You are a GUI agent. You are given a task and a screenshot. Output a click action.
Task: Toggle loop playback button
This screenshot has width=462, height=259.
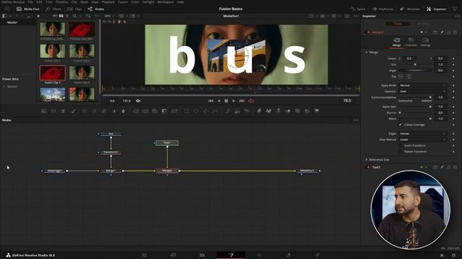pos(251,101)
